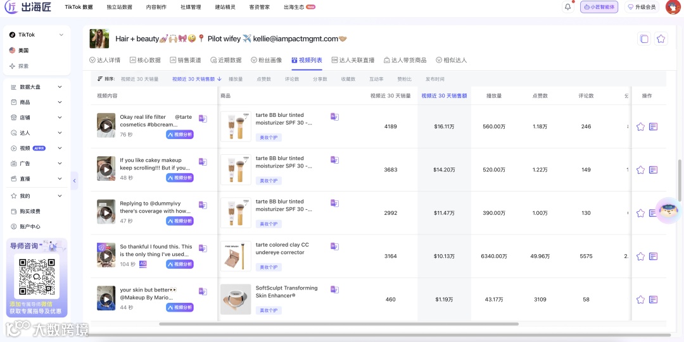The image size is (684, 342).
Task: Sort by 播放量 in the sort bar
Action: (236, 79)
